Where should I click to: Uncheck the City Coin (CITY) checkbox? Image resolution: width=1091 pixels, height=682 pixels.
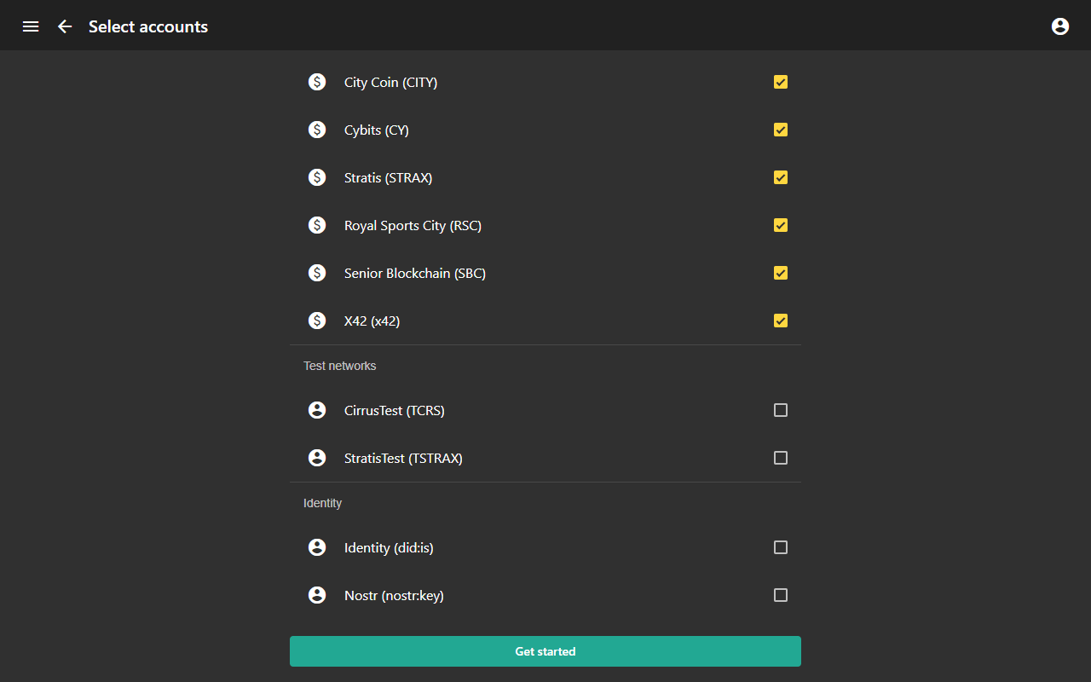tap(781, 82)
